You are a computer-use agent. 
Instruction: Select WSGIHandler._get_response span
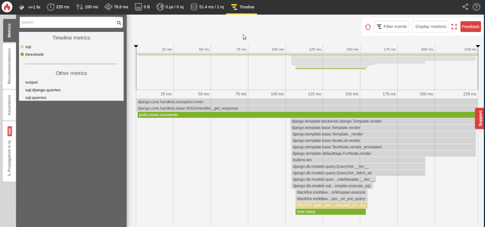(x=307, y=108)
